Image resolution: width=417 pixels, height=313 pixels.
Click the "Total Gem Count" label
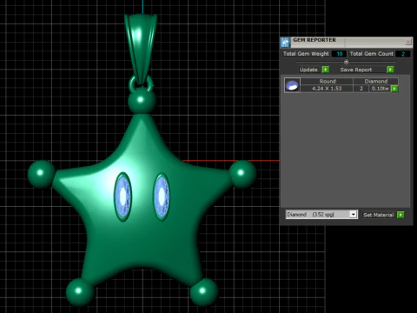pyautogui.click(x=372, y=54)
